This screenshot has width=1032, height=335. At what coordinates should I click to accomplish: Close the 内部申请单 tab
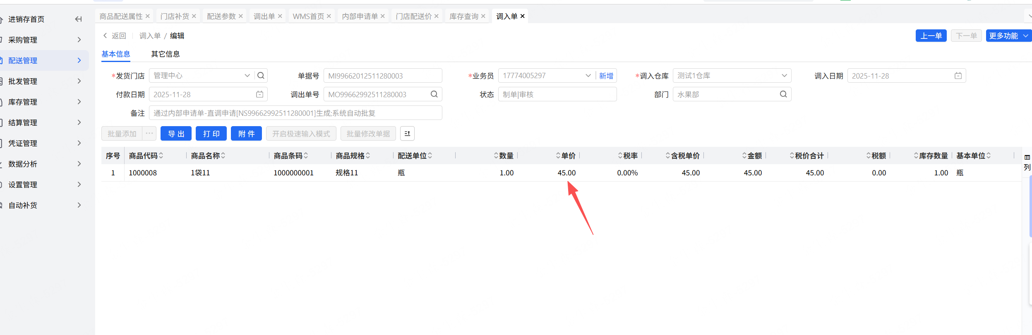point(382,16)
